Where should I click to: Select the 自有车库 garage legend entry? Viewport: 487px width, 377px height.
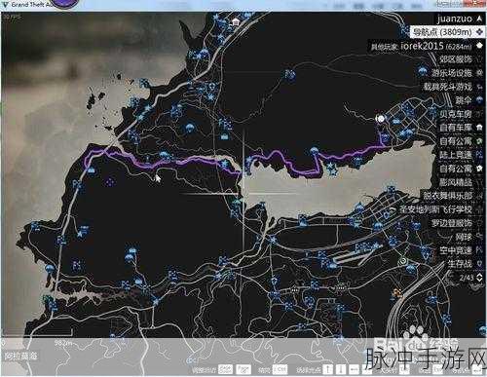pyautogui.click(x=461, y=128)
